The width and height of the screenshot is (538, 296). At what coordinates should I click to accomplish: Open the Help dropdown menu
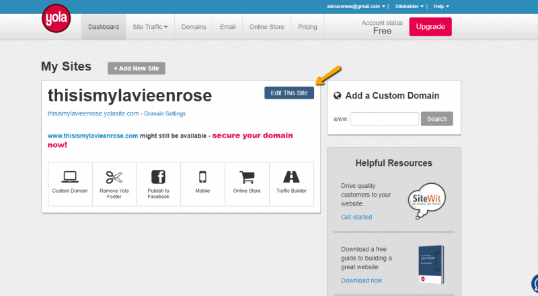pos(441,6)
